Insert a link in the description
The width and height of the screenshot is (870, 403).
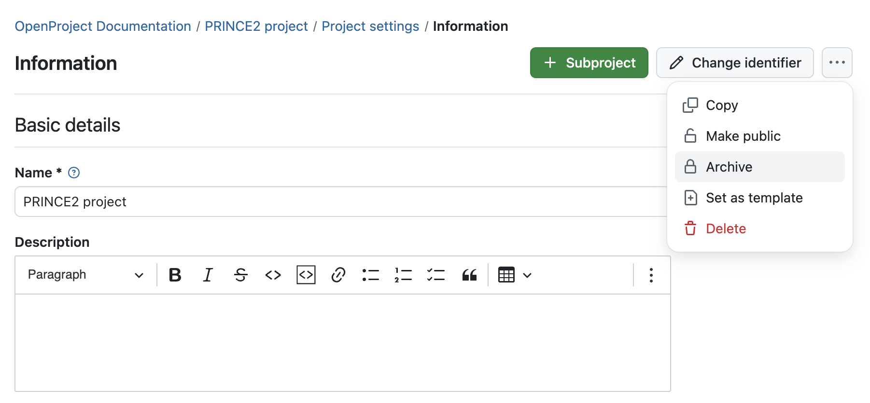tap(338, 275)
